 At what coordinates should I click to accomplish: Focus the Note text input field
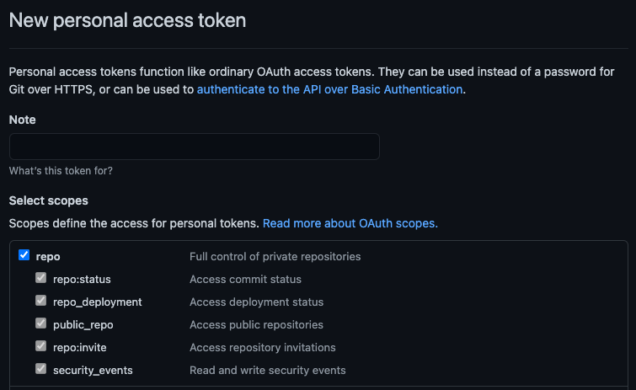(194, 147)
